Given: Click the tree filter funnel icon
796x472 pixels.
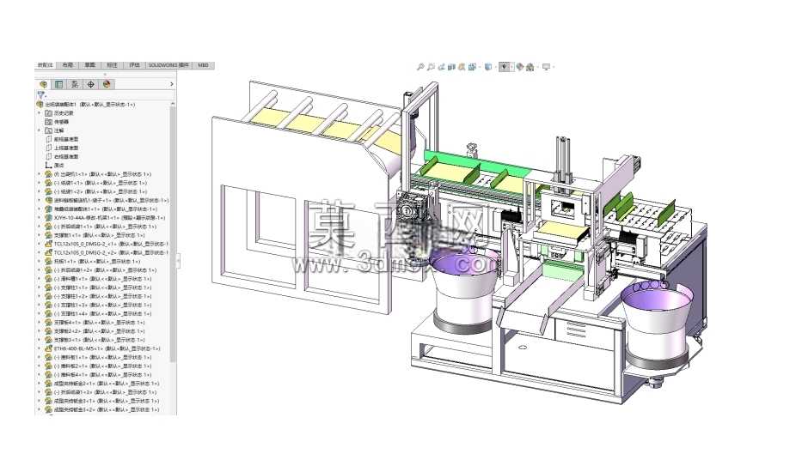Looking at the screenshot, I should [41, 94].
